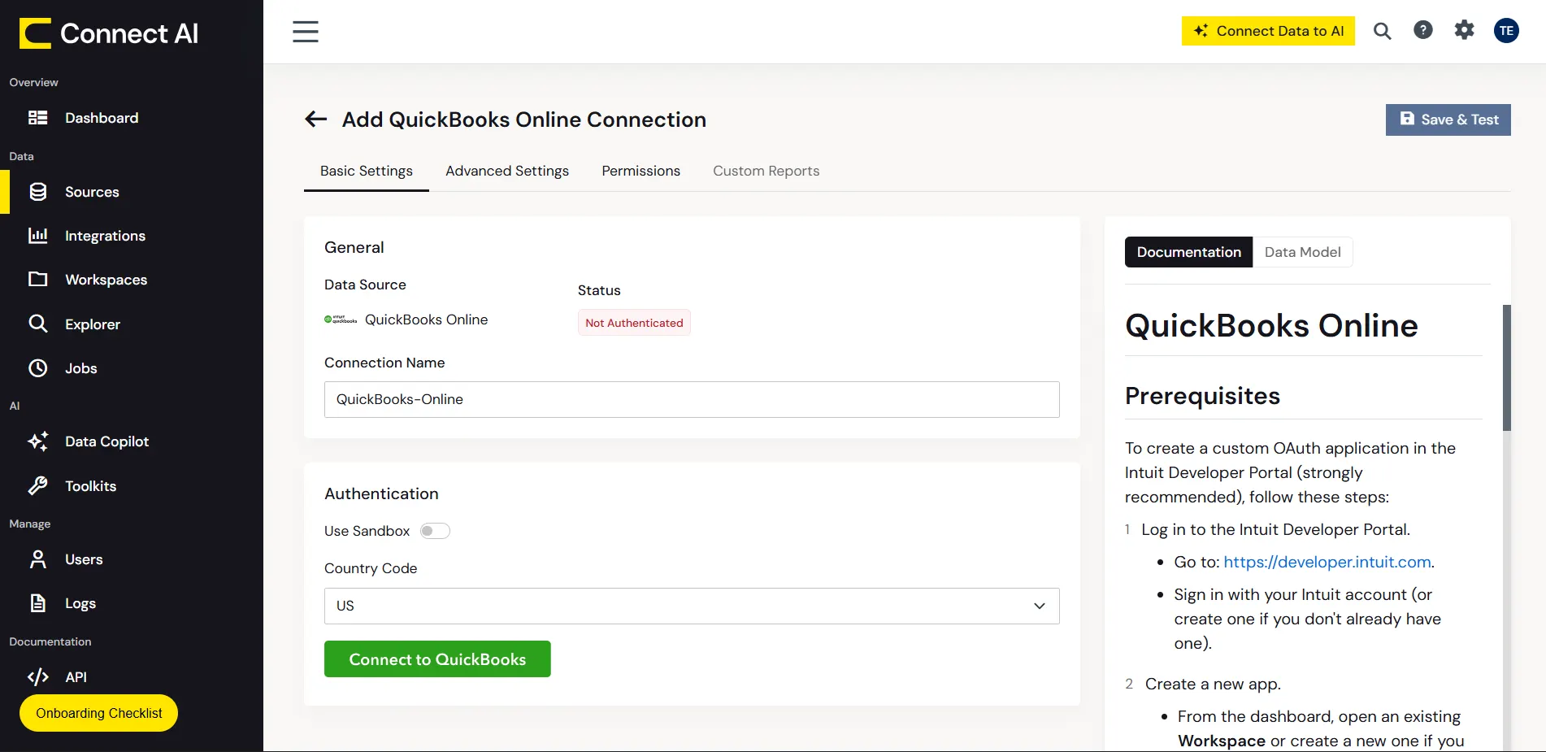1546x752 pixels.
Task: Click the Connect AI logo
Action: coord(109,33)
